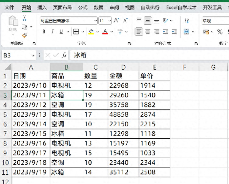Screen dimensions: 229x184
Task: Open the 插入 ribbon tab
Action: (x=42, y=7)
